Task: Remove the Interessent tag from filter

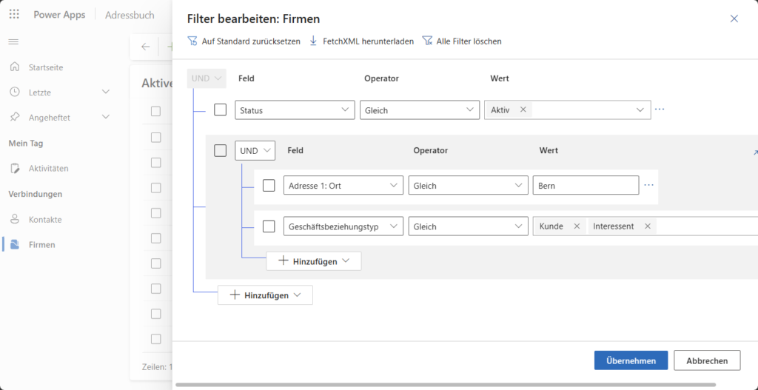Action: (x=648, y=226)
